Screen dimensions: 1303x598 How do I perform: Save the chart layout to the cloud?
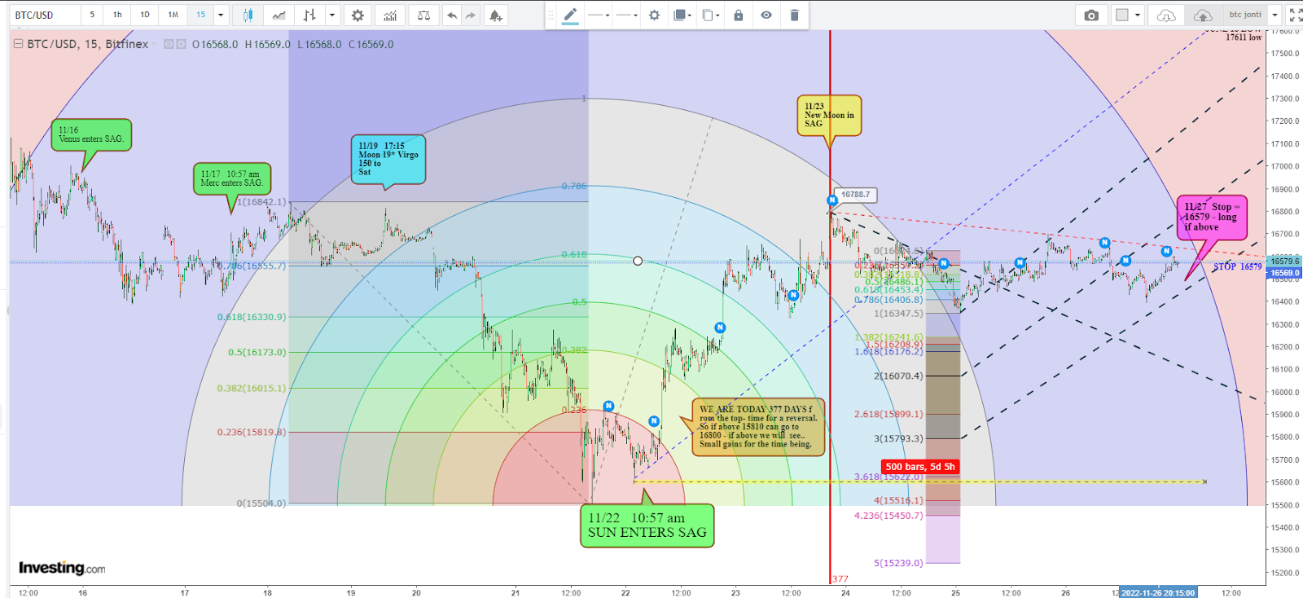(1203, 15)
